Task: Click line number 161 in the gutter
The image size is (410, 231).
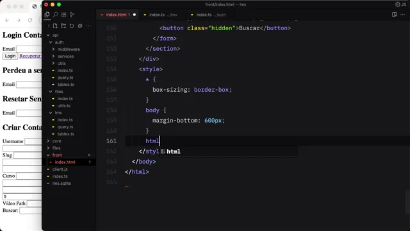Action: [x=111, y=141]
